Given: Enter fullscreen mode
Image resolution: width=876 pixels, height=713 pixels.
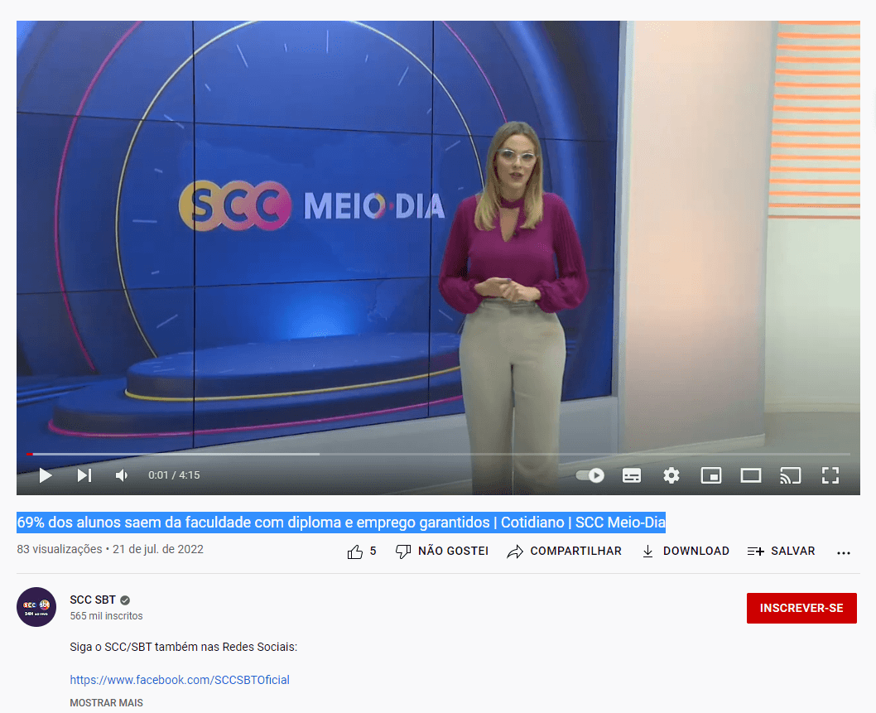Looking at the screenshot, I should point(830,475).
